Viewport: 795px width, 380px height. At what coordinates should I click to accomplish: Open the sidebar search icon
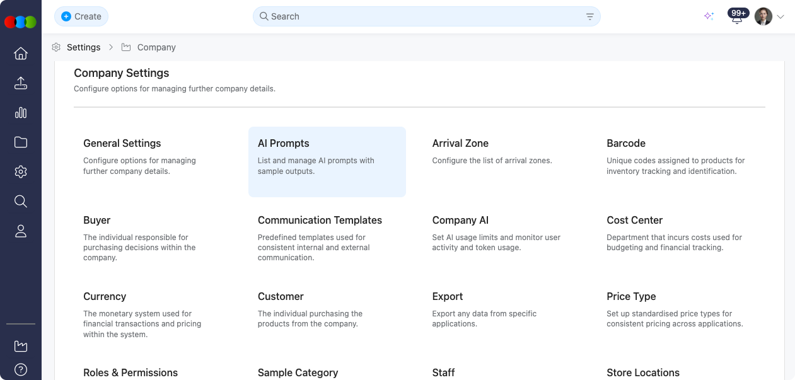pos(20,201)
